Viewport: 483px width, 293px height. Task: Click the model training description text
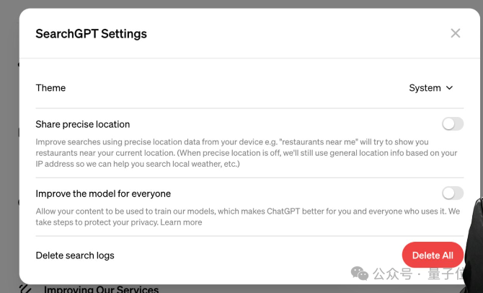tap(248, 217)
